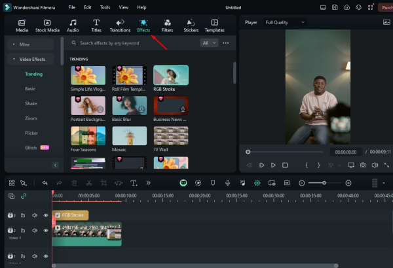Click the voiceover microphone icon
This screenshot has width=393, height=268.
(x=227, y=183)
